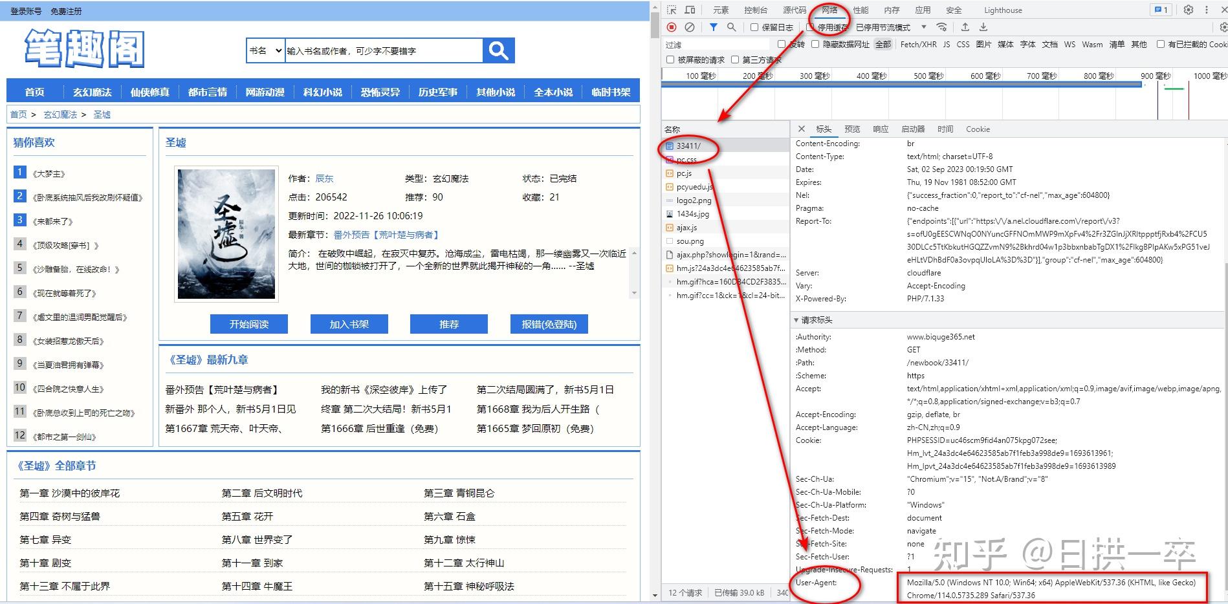Toggle the device toolbar icon in DevTools
1228x604 pixels.
click(690, 10)
